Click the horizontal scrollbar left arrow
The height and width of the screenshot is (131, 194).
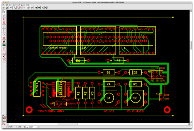click(x=8, y=124)
